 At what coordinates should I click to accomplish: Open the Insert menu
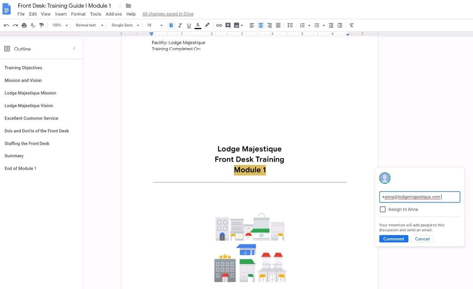(x=61, y=14)
